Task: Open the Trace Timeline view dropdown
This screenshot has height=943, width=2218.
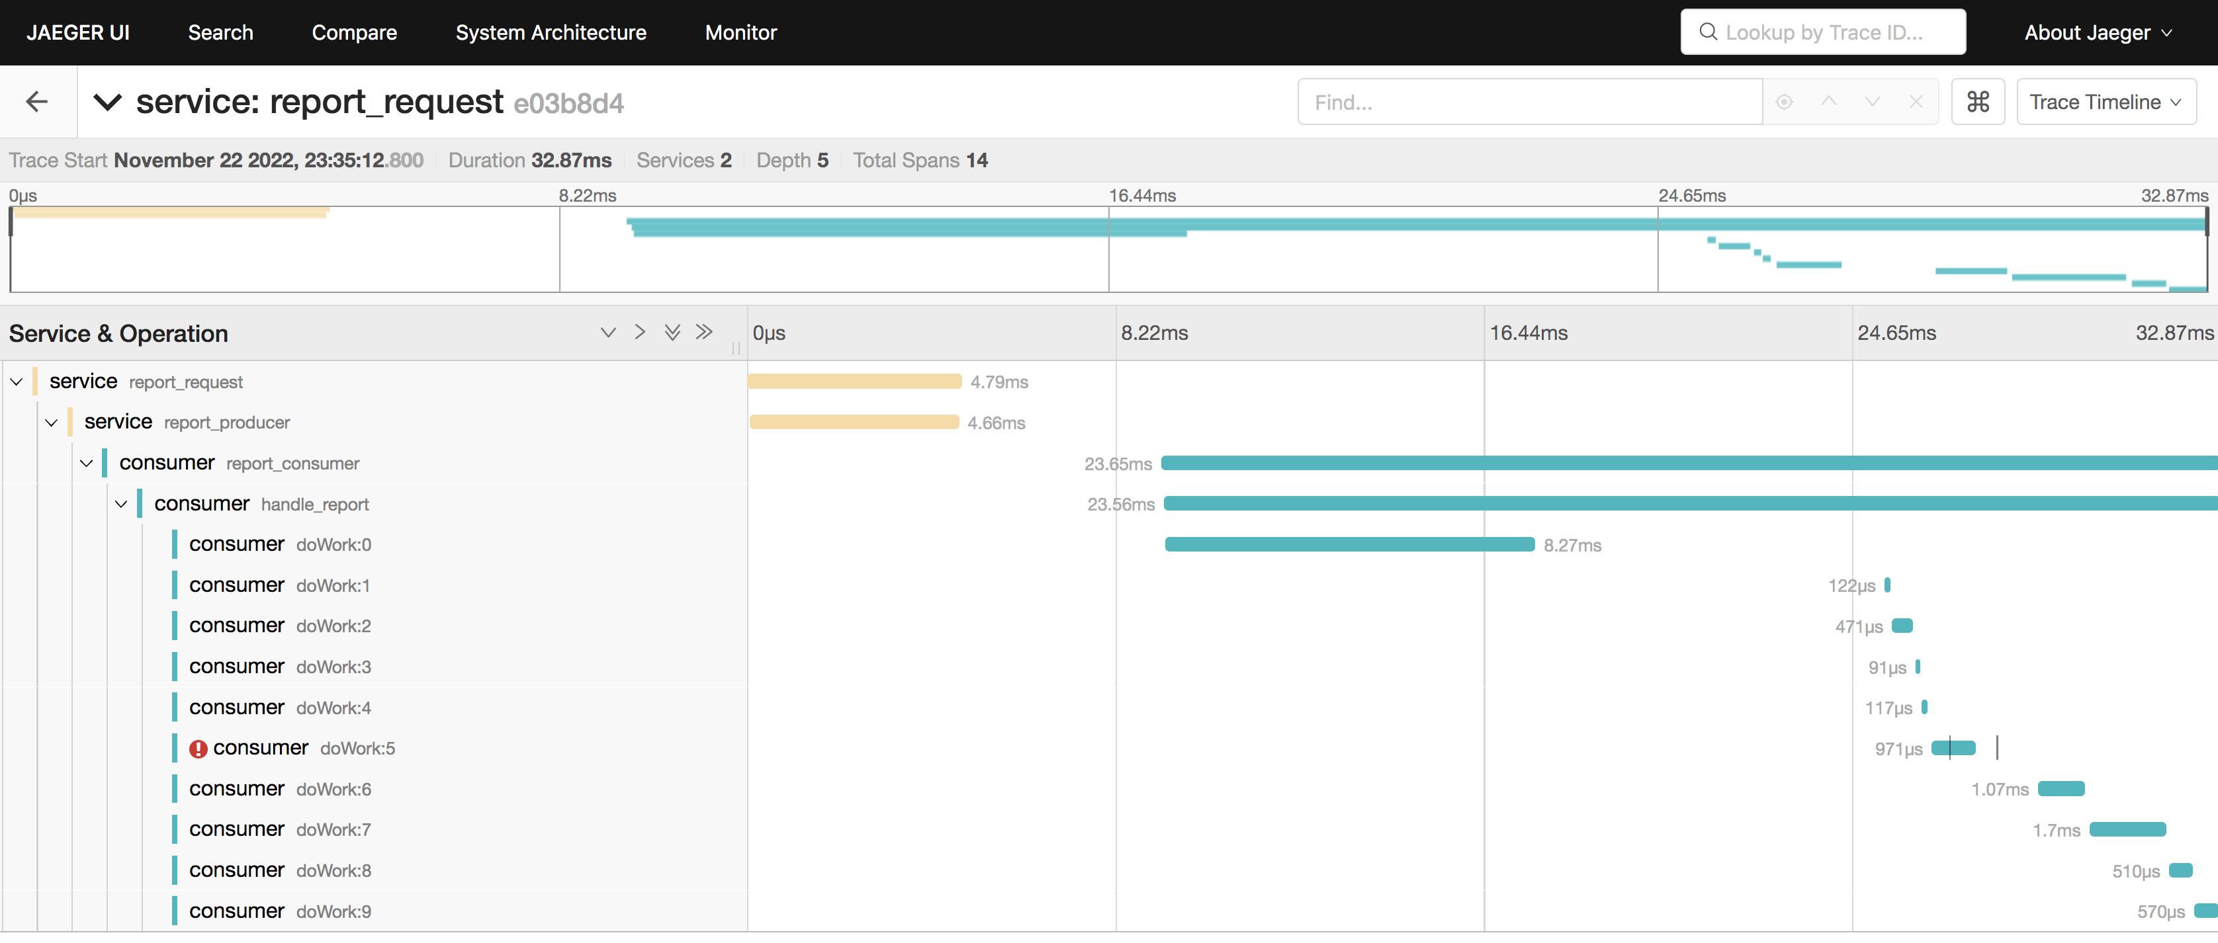Action: 2106,102
